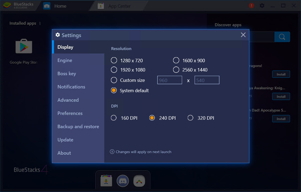Click the Discover apps search field

pyautogui.click(x=262, y=37)
